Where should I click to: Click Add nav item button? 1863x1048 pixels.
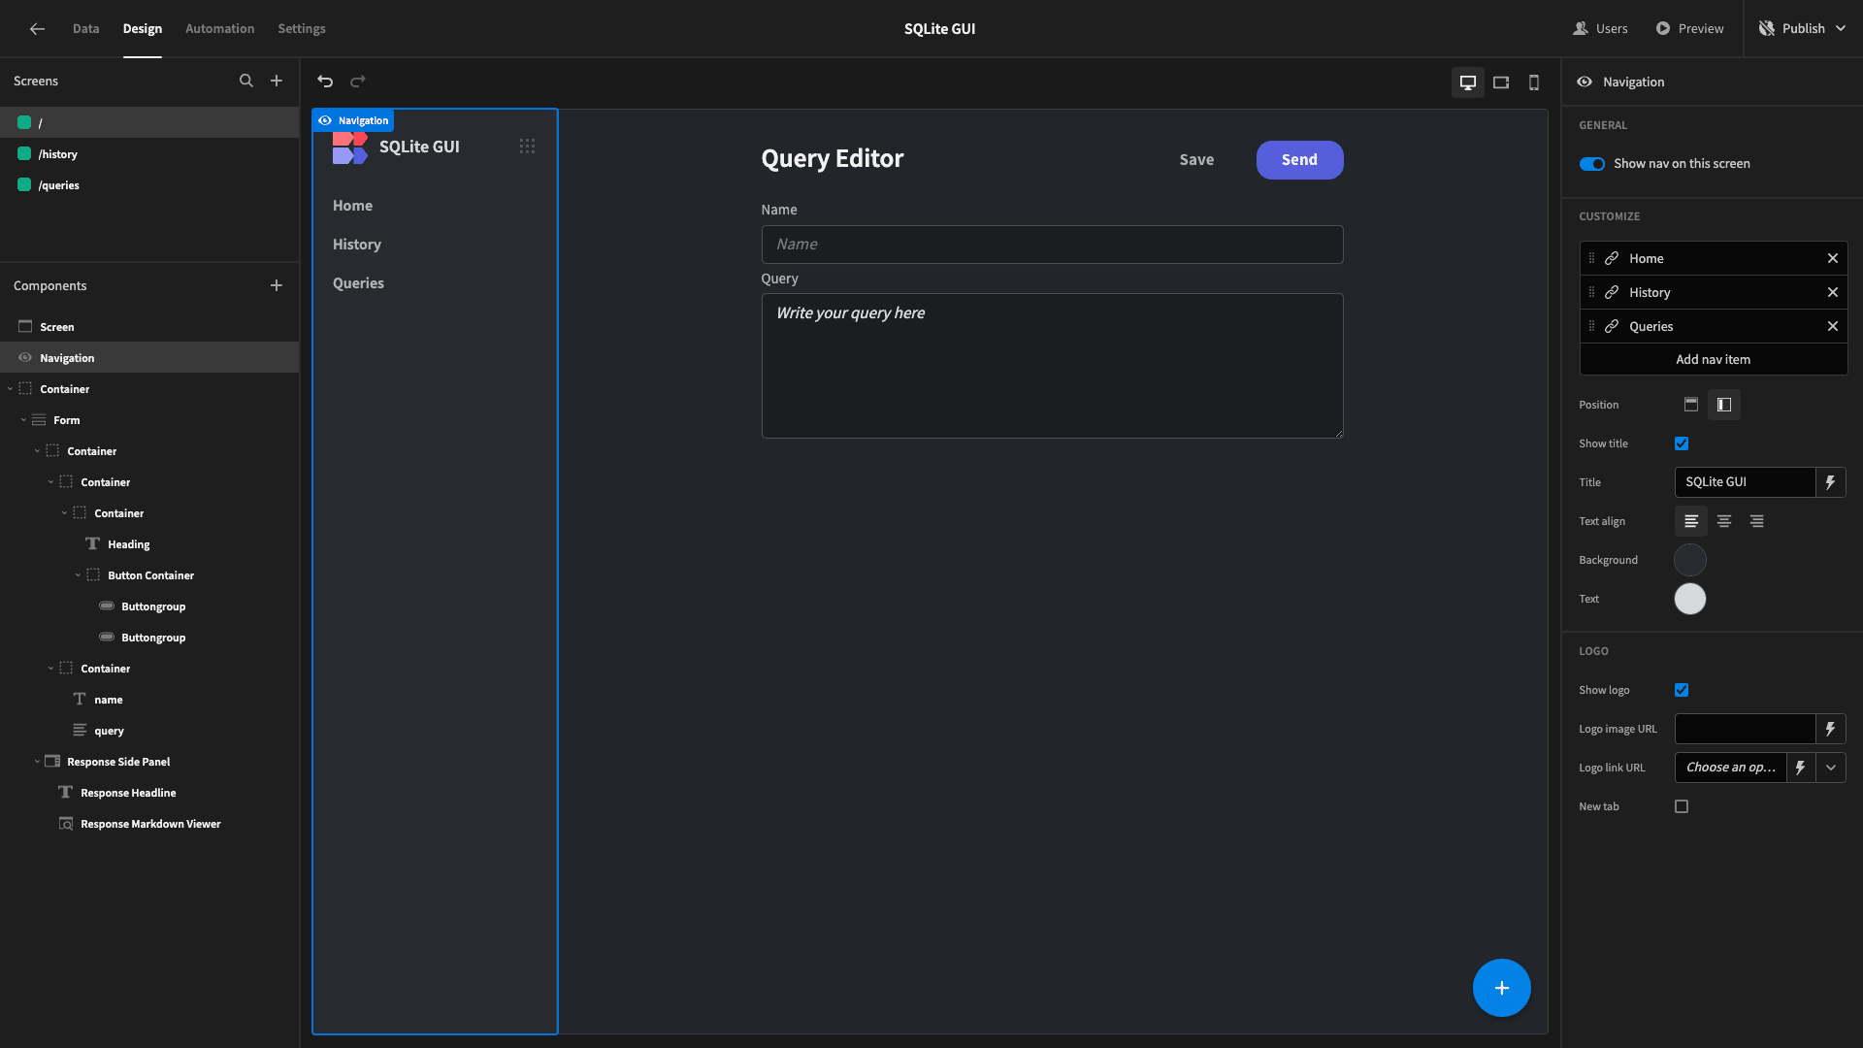point(1714,360)
